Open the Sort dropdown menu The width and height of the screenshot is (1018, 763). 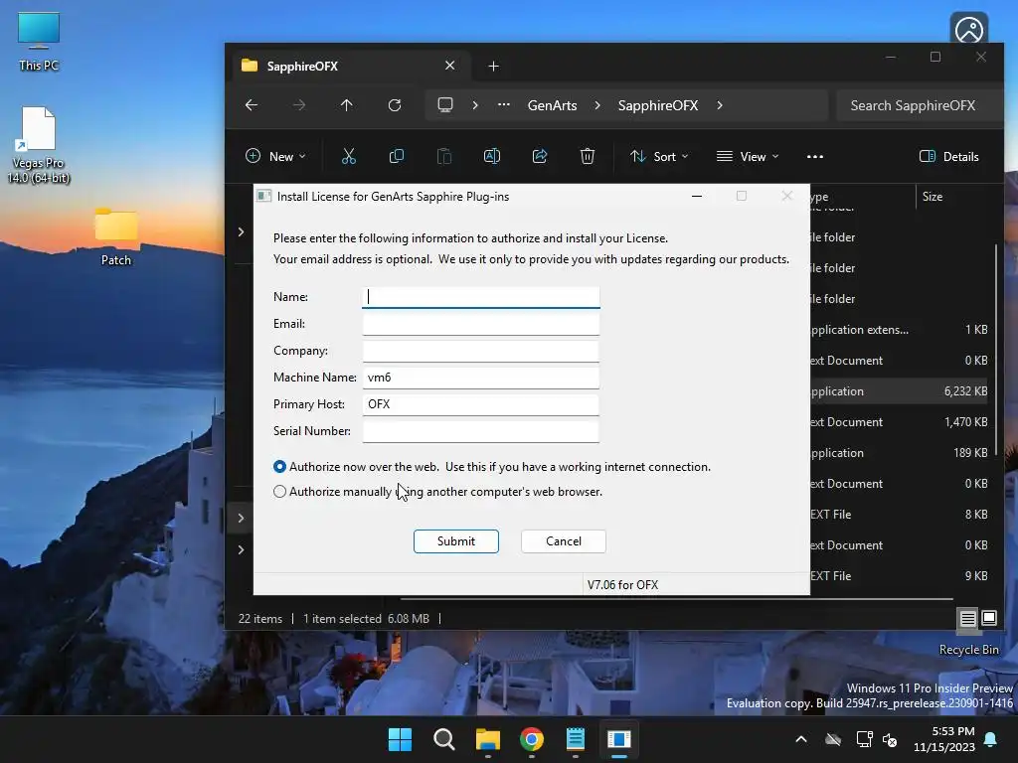659,156
